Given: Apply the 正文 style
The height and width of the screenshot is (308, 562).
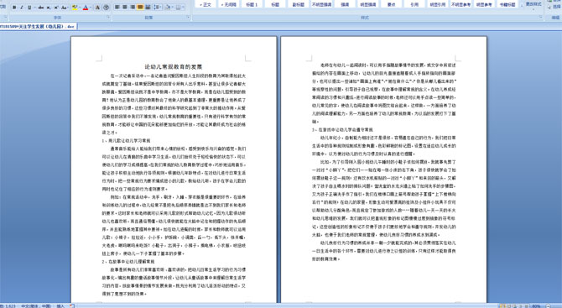Looking at the screenshot, I should 206,4.
